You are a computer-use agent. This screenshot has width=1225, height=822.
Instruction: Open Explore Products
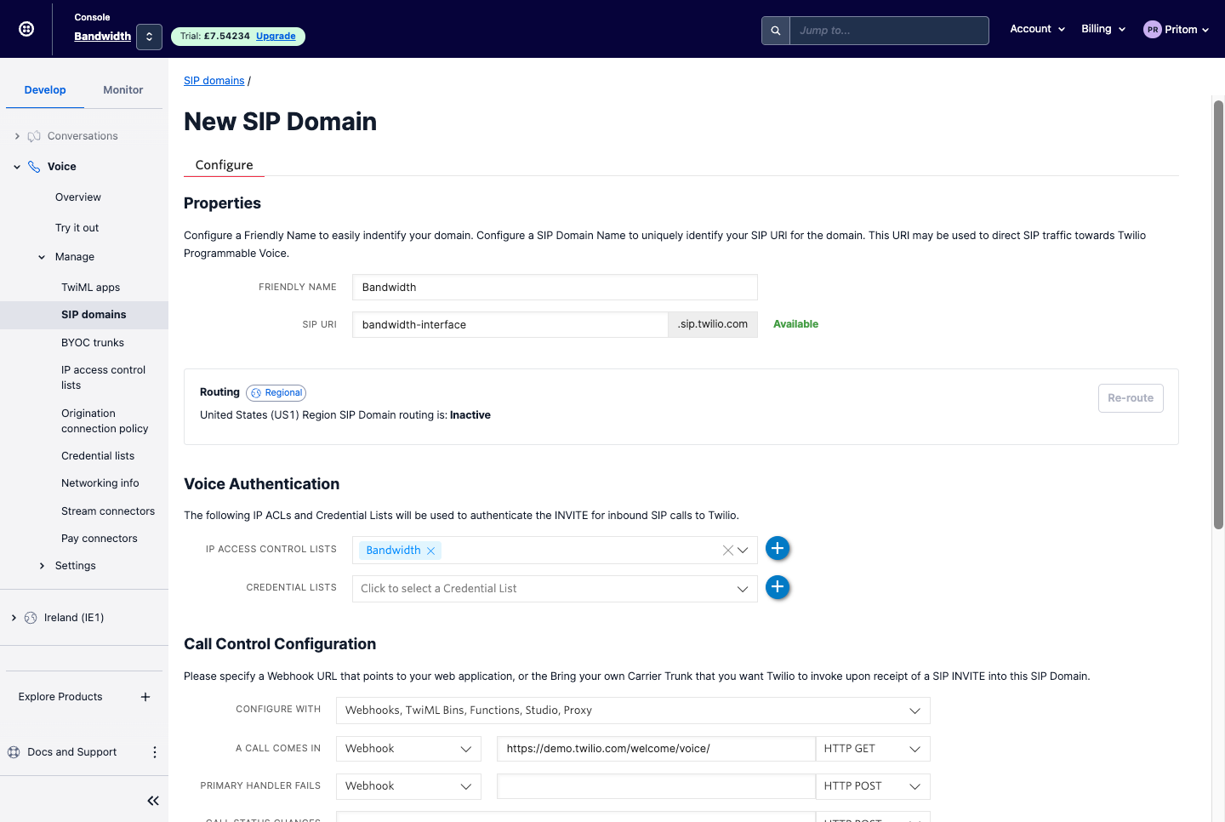click(60, 697)
